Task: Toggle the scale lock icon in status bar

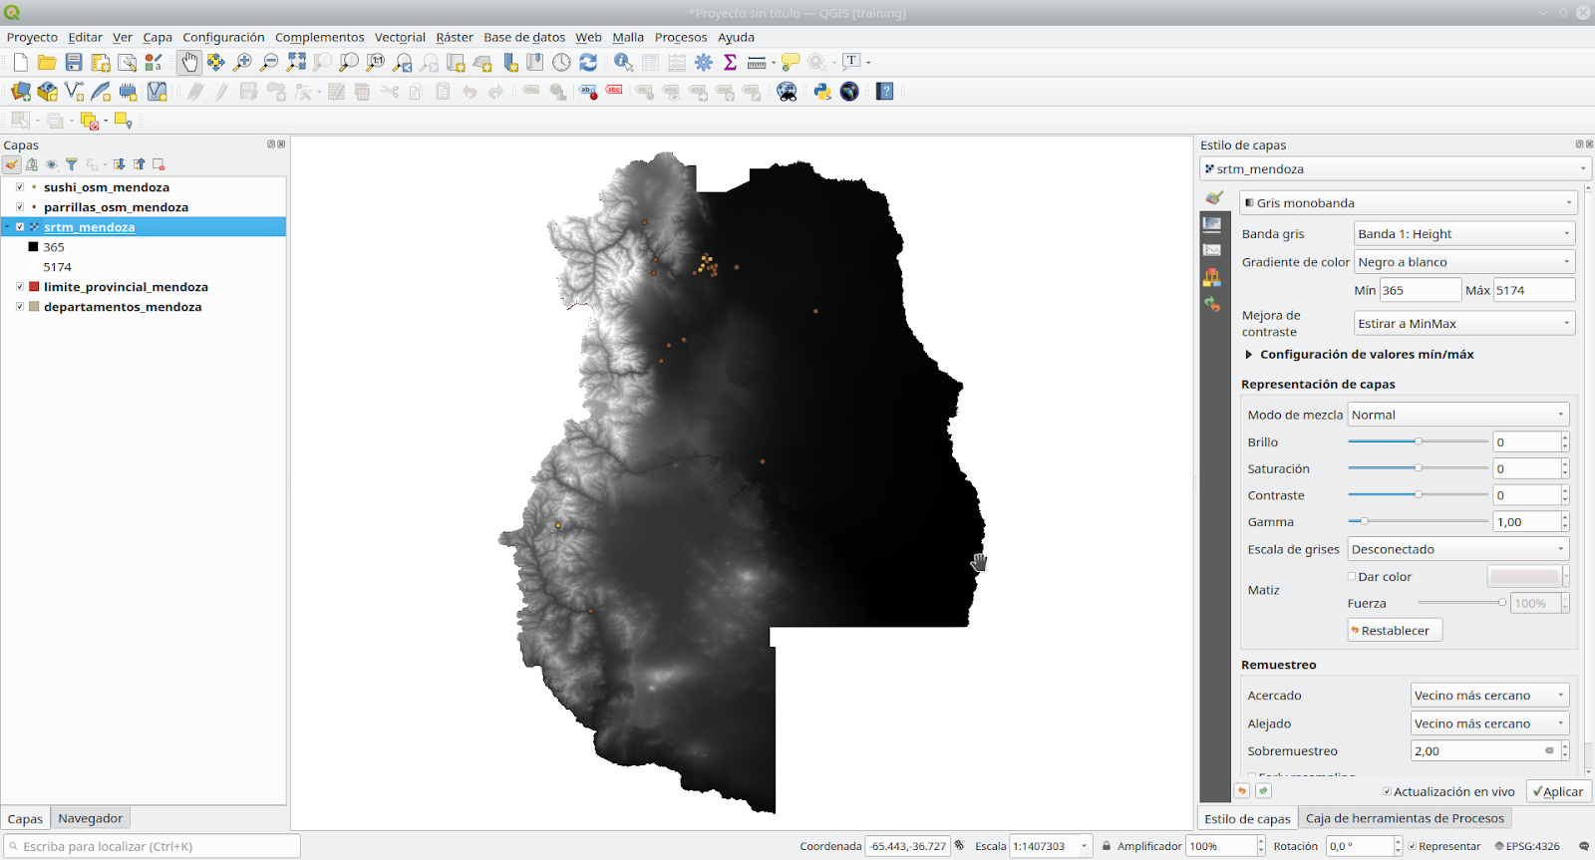Action: pyautogui.click(x=1106, y=846)
